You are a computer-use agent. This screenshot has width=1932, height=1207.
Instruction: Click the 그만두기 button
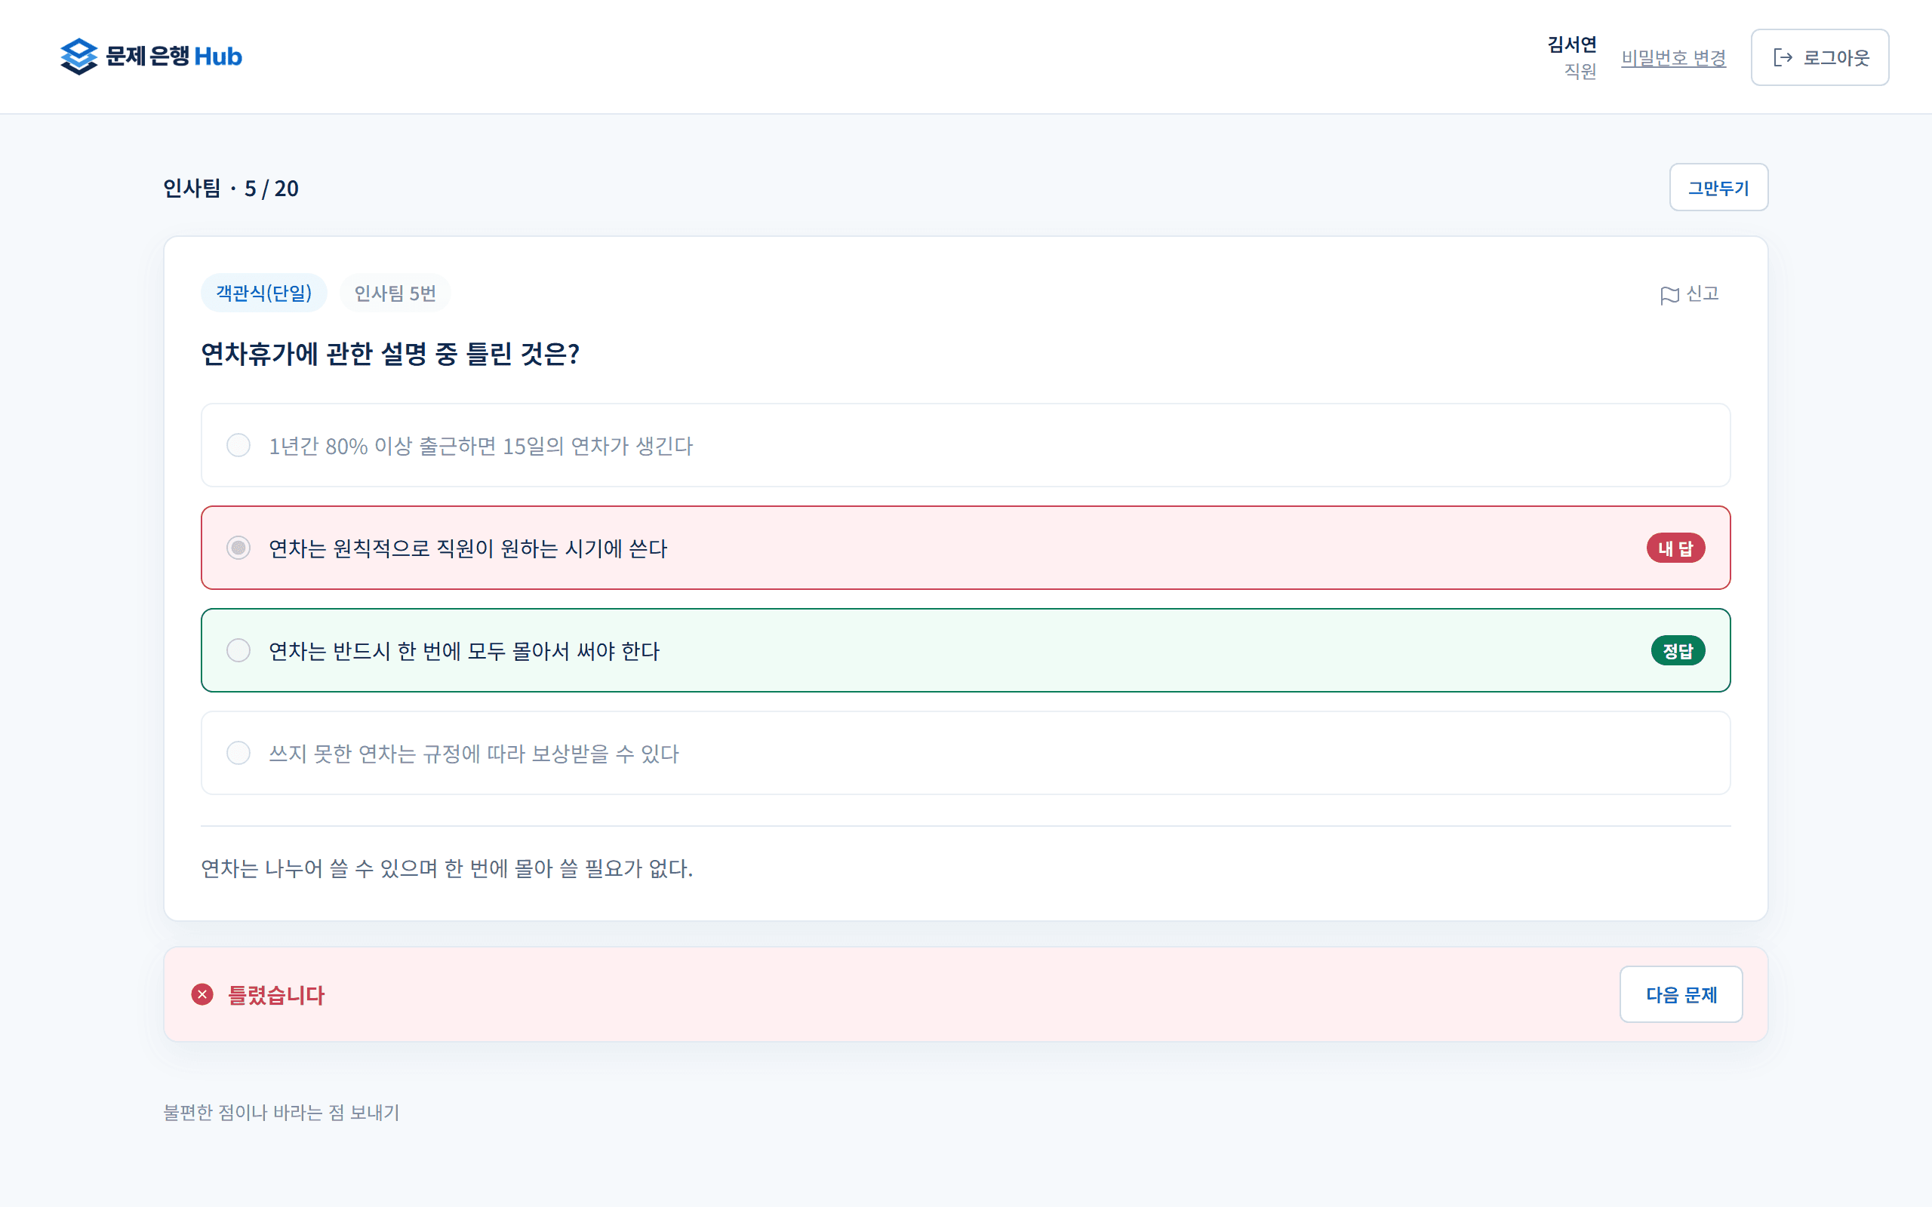[1718, 188]
